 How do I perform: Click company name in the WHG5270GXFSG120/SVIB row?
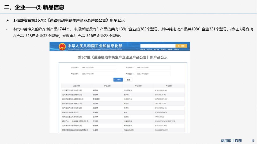[x=75, y=121]
